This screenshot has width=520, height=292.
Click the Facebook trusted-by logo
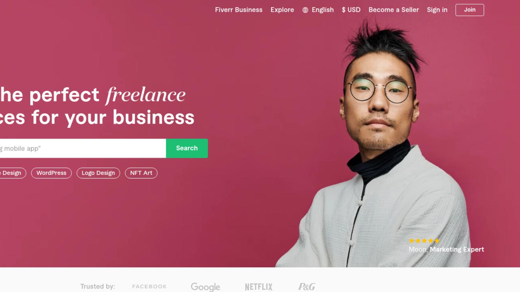[149, 287]
